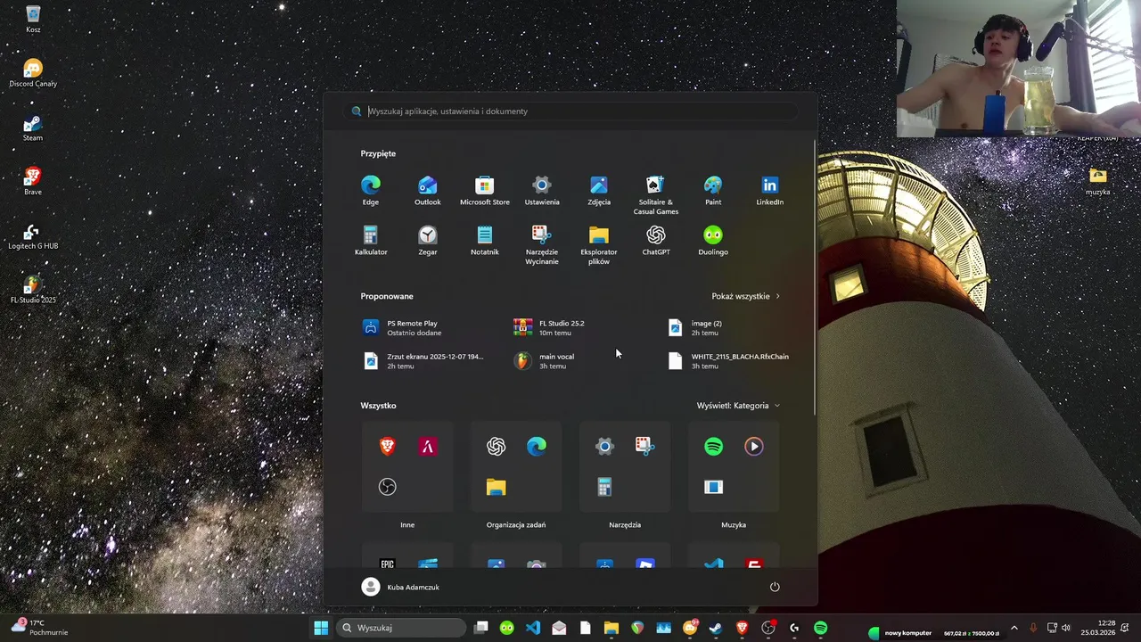
Task: Open File Explorer from taskbar
Action: point(612,628)
